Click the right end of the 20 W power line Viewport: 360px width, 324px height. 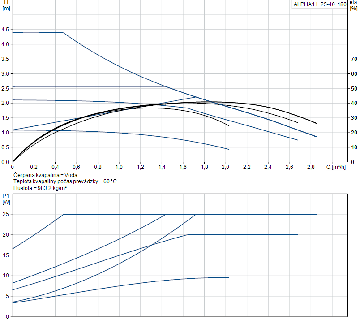coord(298,235)
